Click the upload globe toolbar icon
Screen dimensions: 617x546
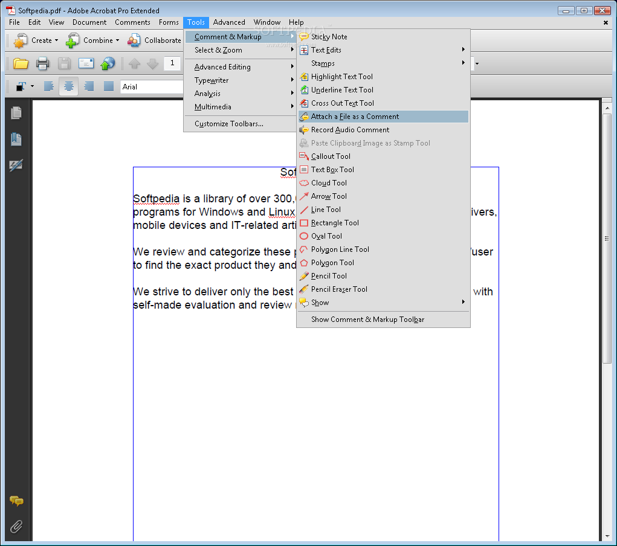[108, 63]
